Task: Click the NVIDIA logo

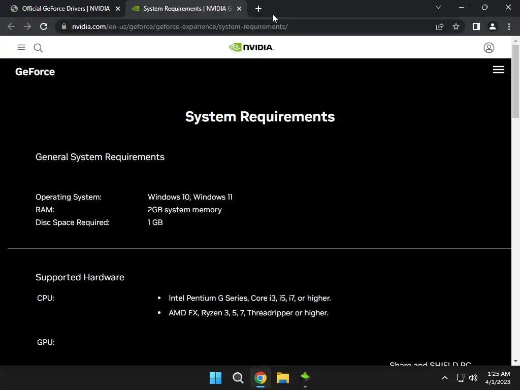Action: tap(251, 47)
